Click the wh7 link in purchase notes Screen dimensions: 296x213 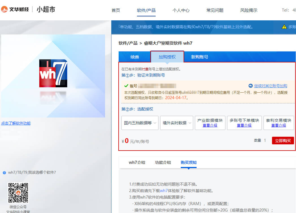click(164, 191)
